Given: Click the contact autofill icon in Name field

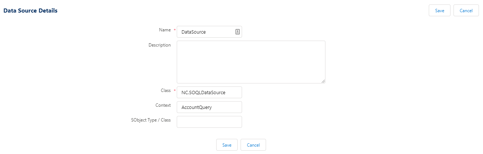Looking at the screenshot, I should (x=238, y=32).
